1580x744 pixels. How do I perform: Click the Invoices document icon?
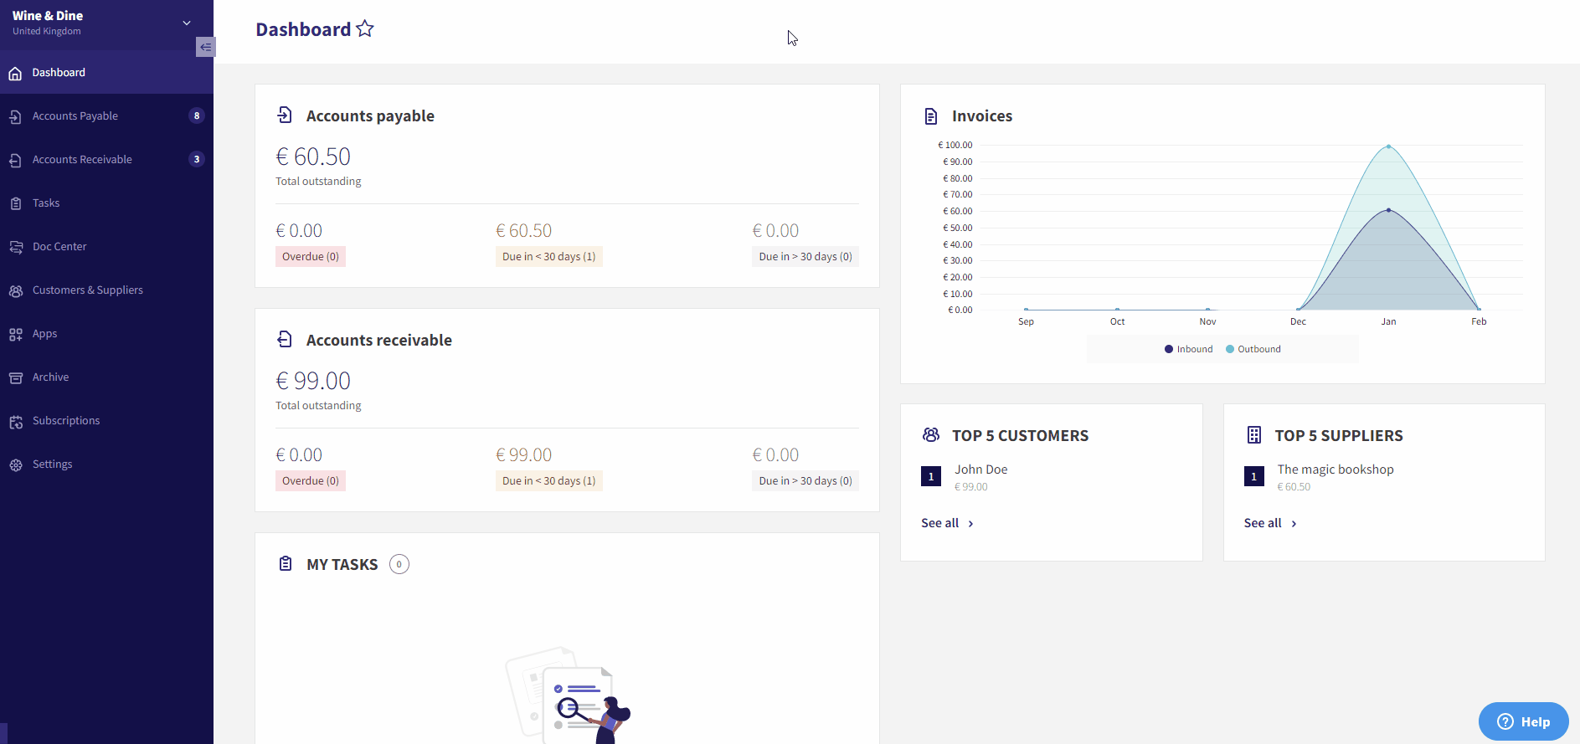(931, 116)
